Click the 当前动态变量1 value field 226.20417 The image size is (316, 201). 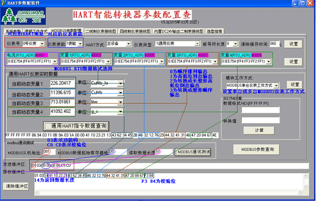tap(62, 83)
